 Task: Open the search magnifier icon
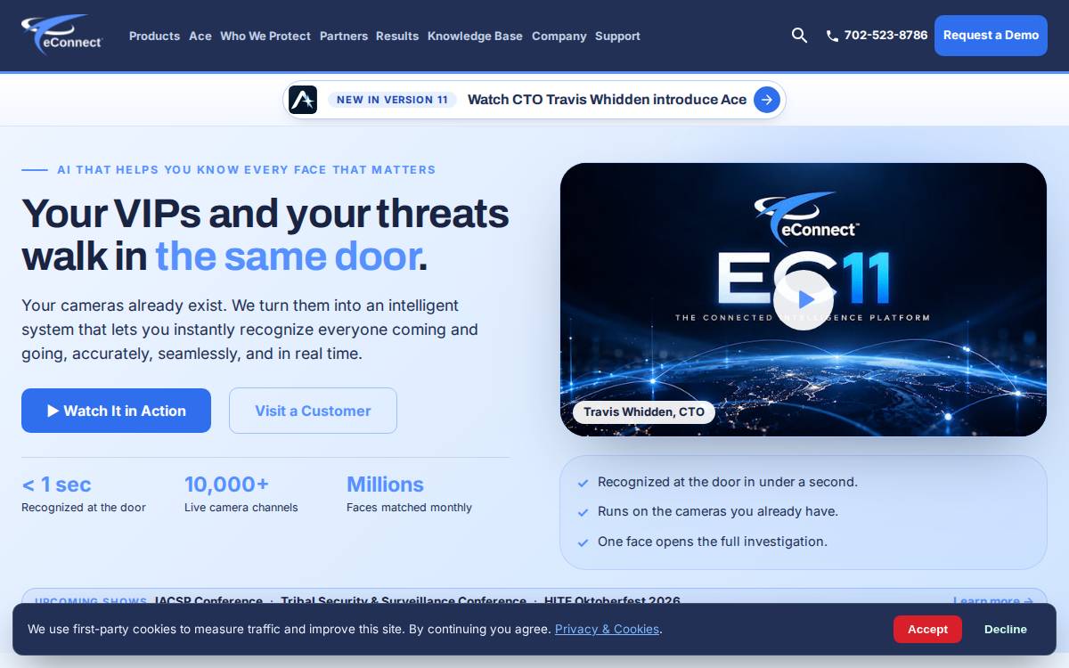799,36
